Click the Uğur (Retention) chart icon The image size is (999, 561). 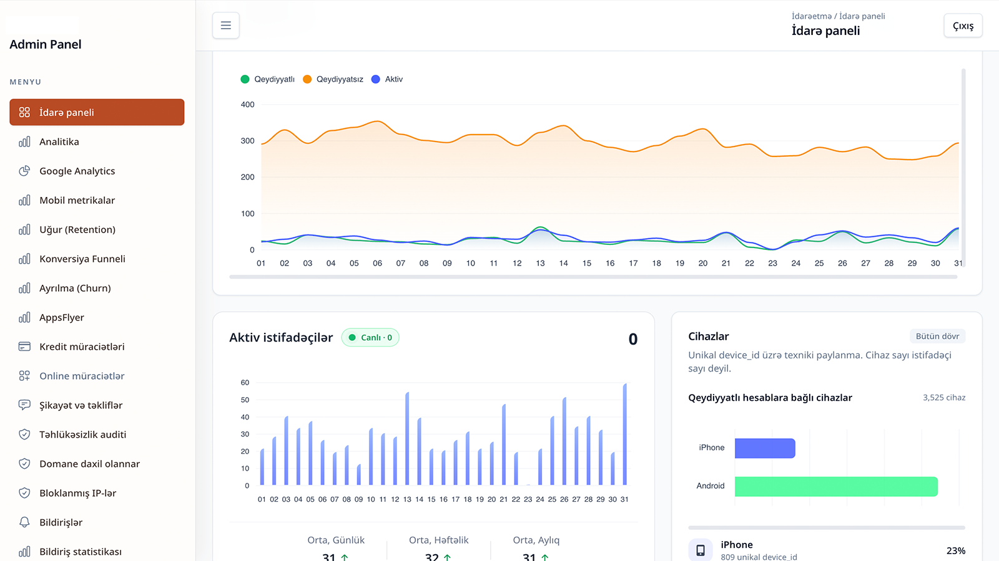(24, 229)
